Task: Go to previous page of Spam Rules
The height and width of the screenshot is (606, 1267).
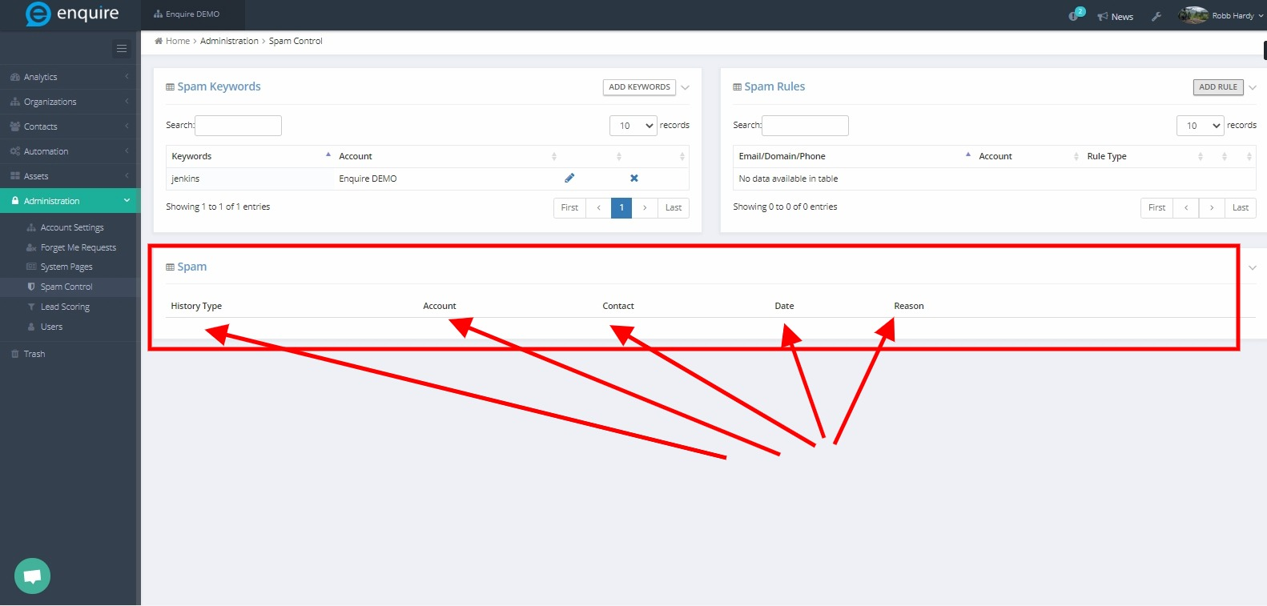Action: (1186, 208)
